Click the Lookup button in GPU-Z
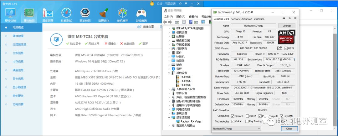The width and height of the screenshot is (338, 136). click(286, 26)
